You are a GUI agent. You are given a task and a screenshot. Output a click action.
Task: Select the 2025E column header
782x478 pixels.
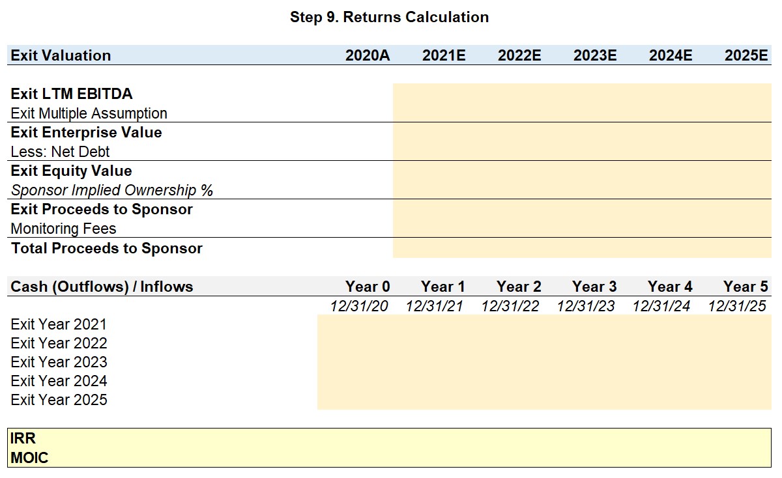[x=747, y=55]
